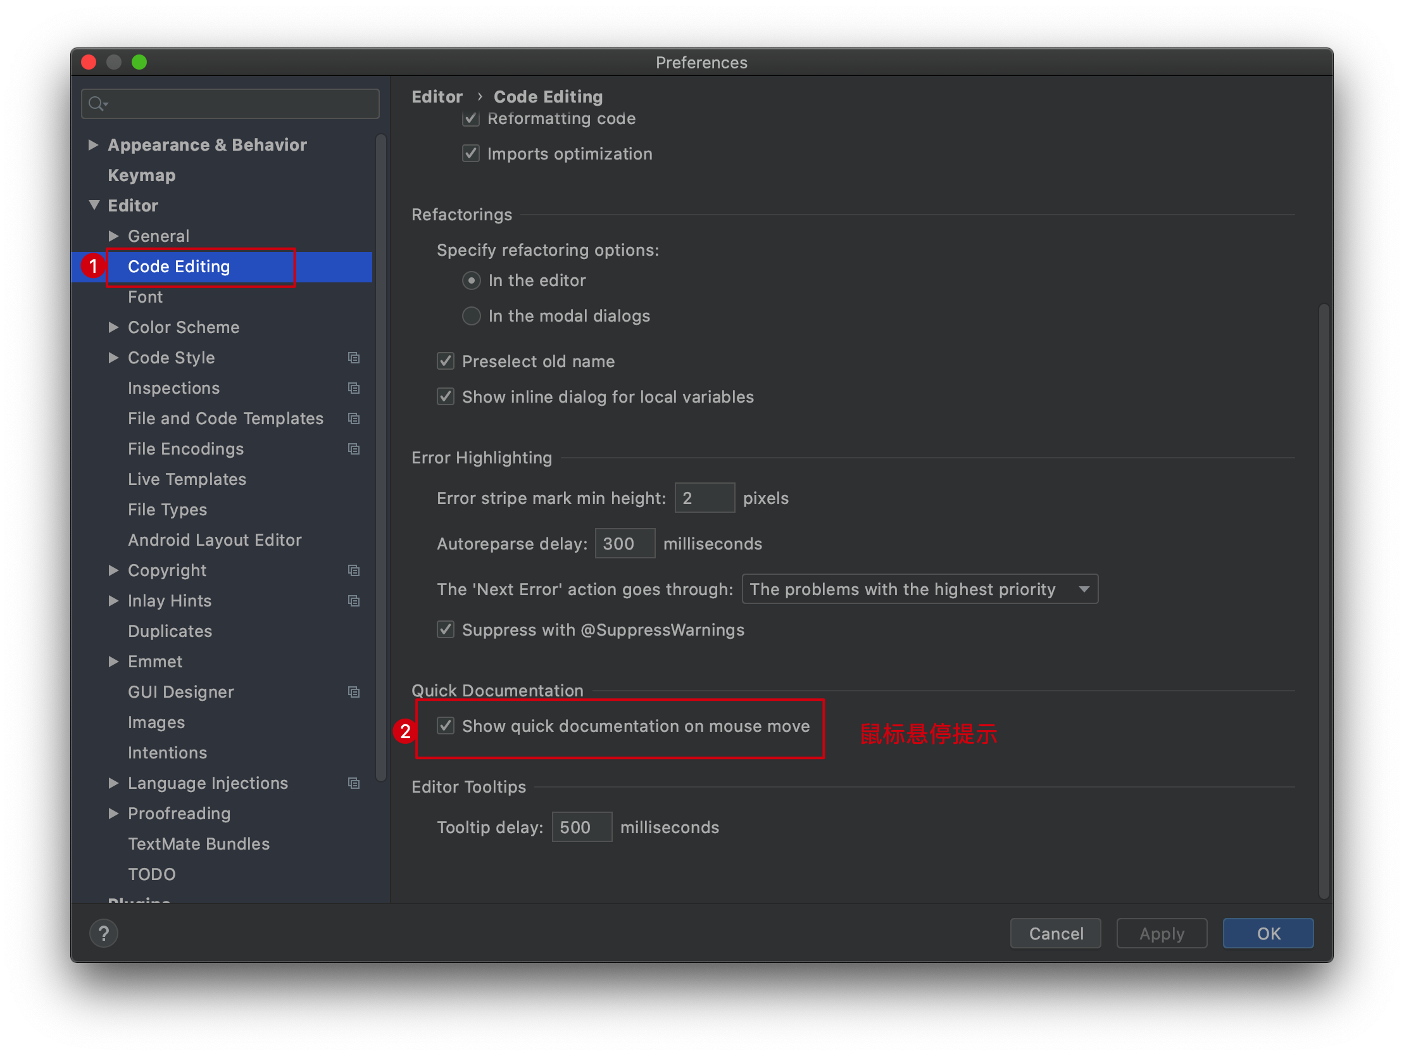Open Intentions settings page
This screenshot has height=1056, width=1404.
[168, 754]
